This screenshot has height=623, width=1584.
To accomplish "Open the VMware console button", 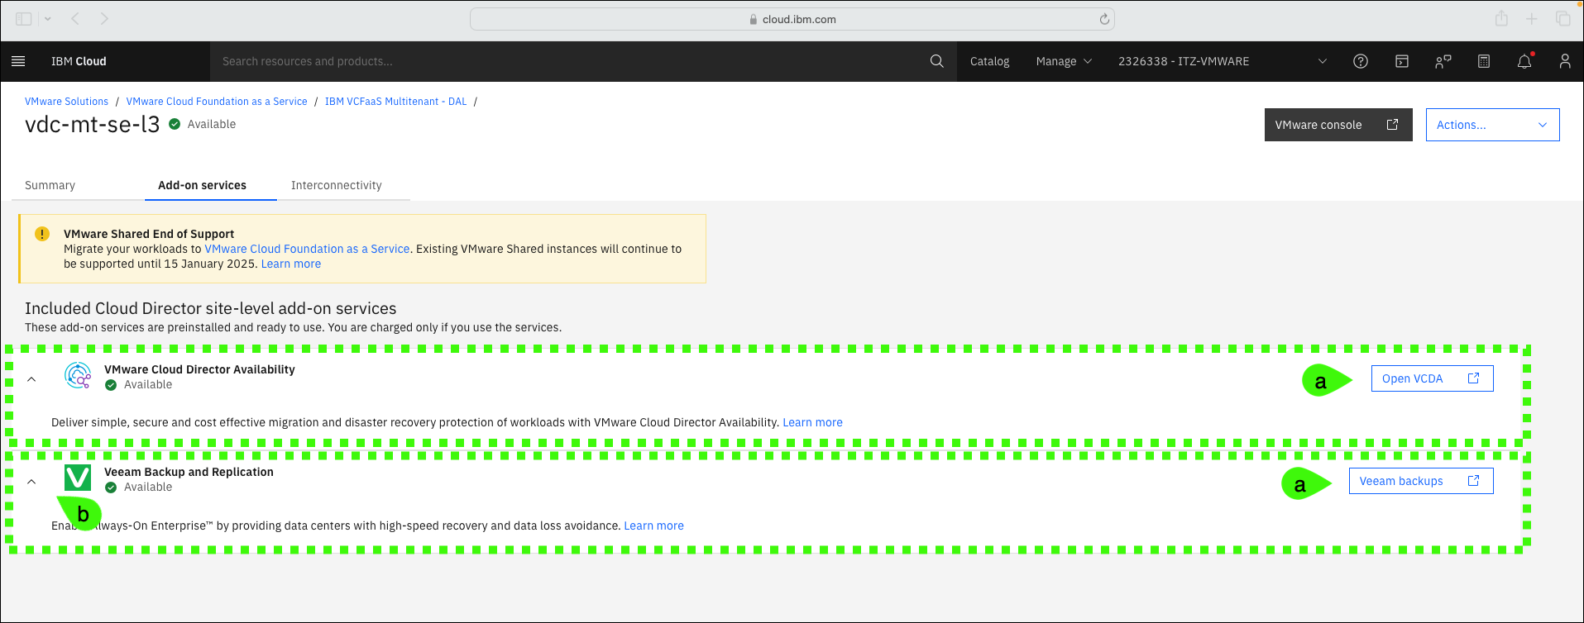I will pos(1338,125).
